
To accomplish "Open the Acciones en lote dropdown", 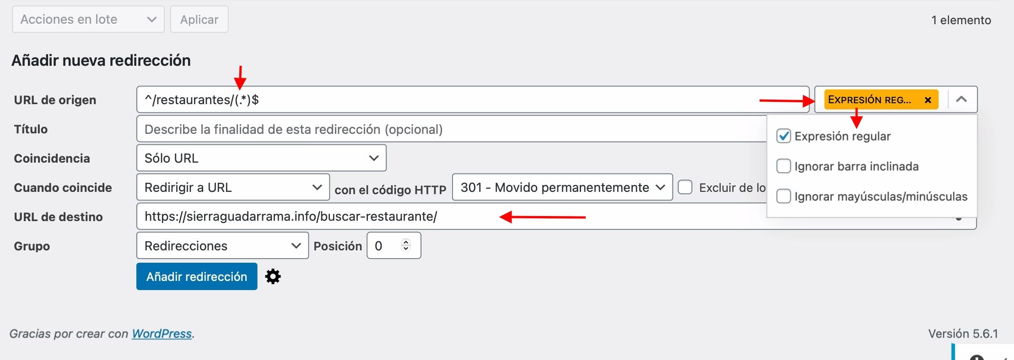I will [88, 19].
